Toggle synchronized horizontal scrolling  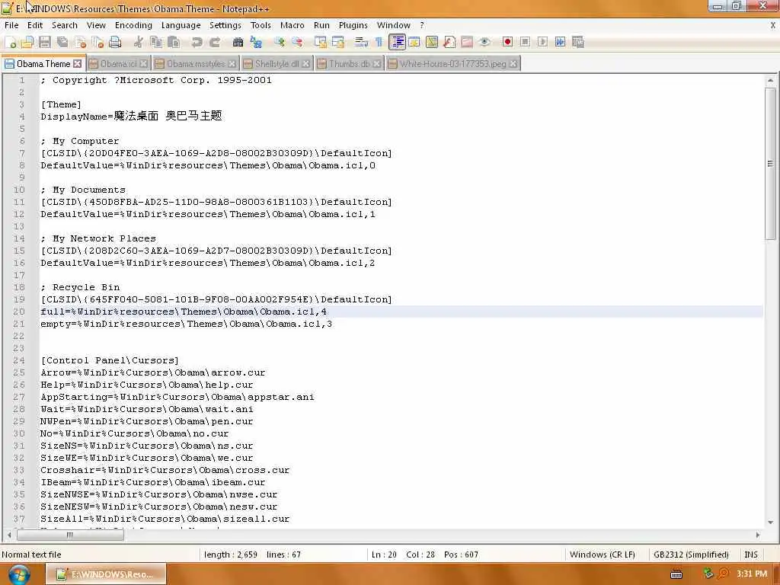pos(338,43)
